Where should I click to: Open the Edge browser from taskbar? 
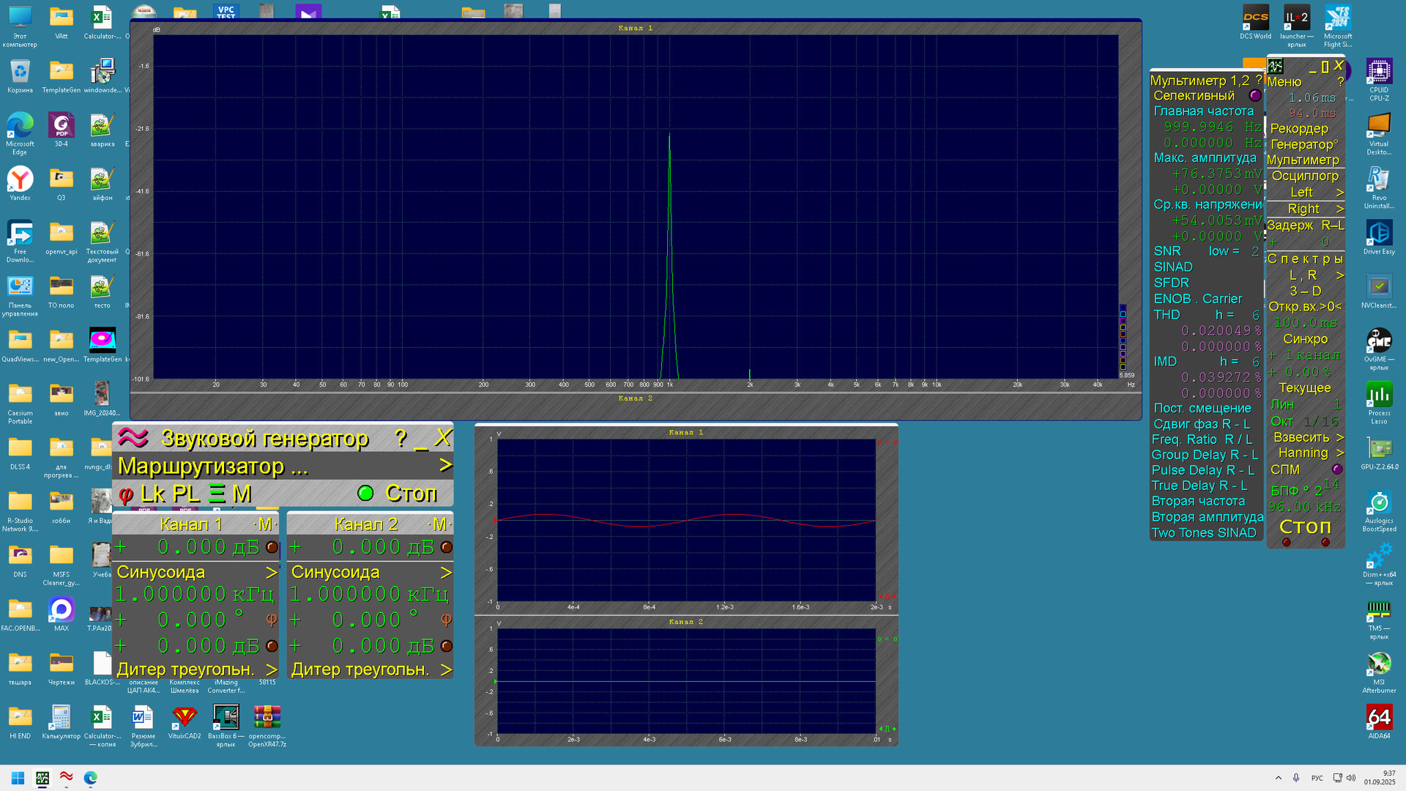click(91, 778)
